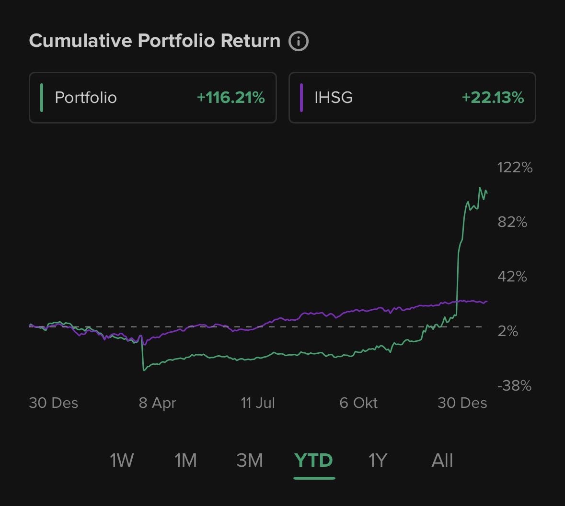Screen dimensions: 565x506
Task: Show the 3M time range
Action: (x=250, y=461)
